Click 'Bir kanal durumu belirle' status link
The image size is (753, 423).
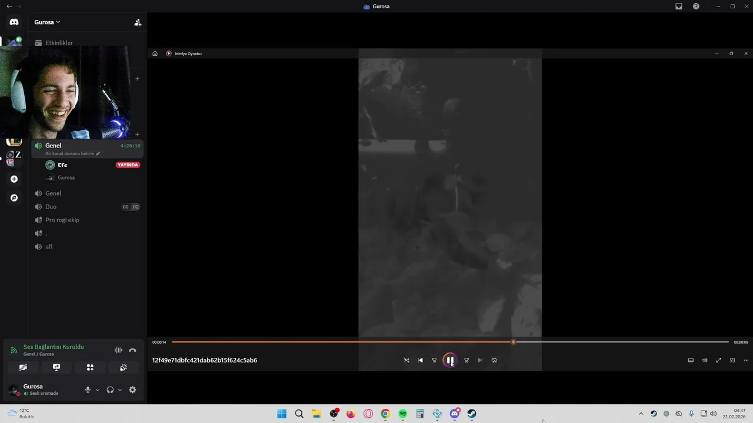(72, 153)
